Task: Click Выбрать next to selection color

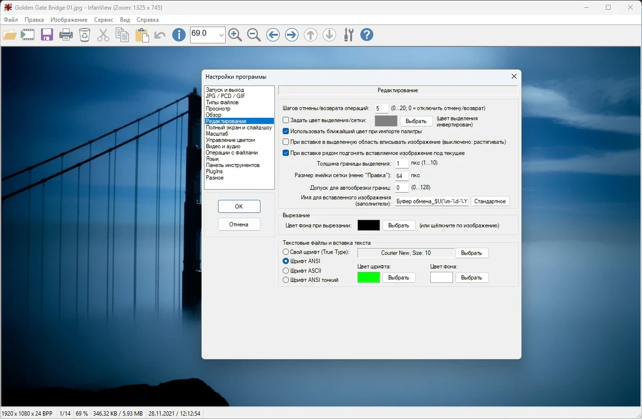Action: [x=416, y=121]
